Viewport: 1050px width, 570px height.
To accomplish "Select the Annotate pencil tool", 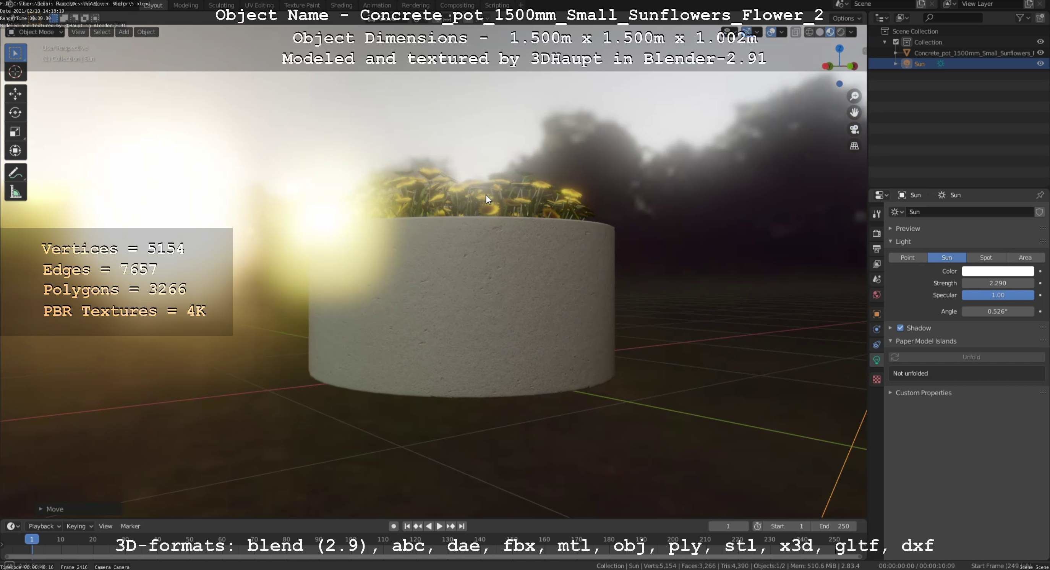I will click(x=16, y=173).
